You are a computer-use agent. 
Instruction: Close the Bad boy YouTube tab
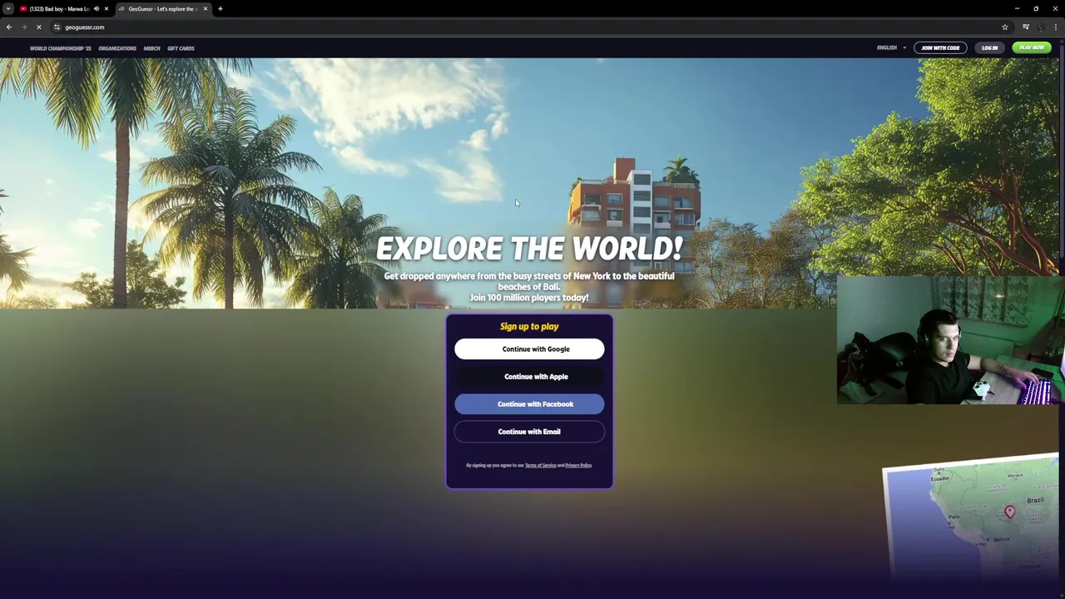[106, 8]
